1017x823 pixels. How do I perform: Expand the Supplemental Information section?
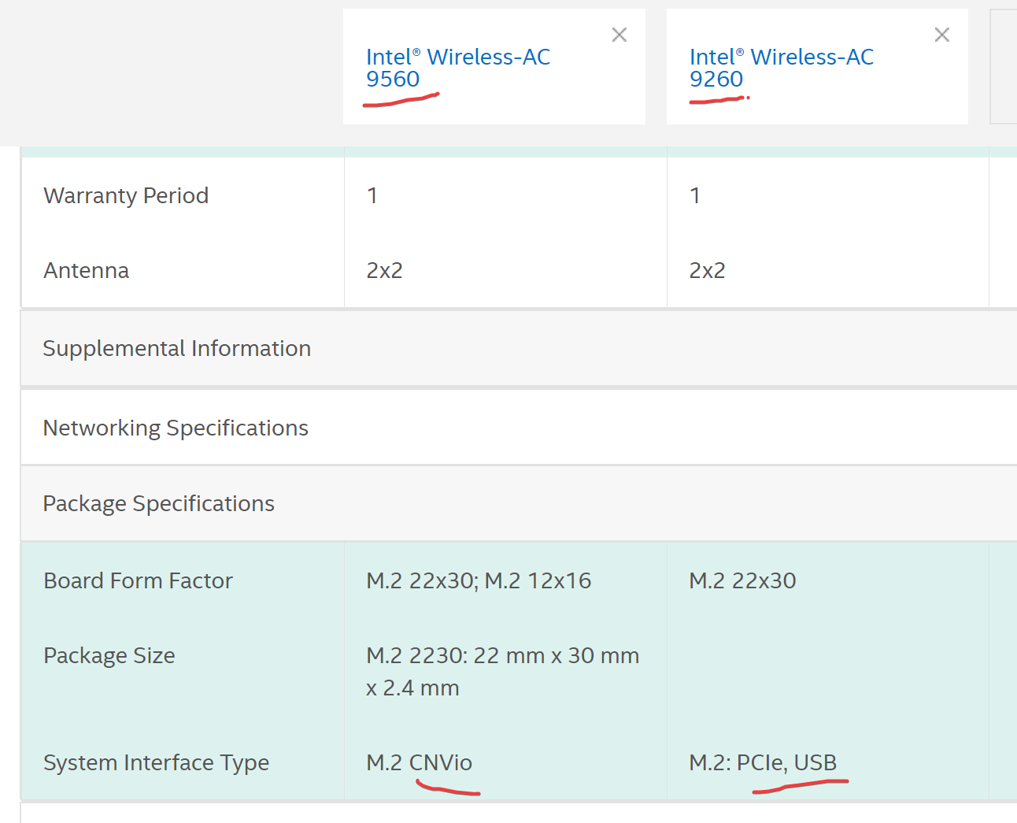520,348
